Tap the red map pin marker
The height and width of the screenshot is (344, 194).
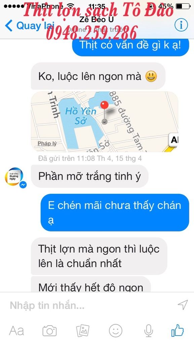105,105
